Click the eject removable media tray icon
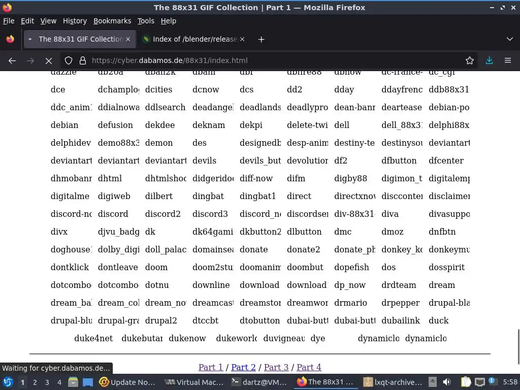Image resolution: width=520 pixels, height=390 pixels. (433, 382)
